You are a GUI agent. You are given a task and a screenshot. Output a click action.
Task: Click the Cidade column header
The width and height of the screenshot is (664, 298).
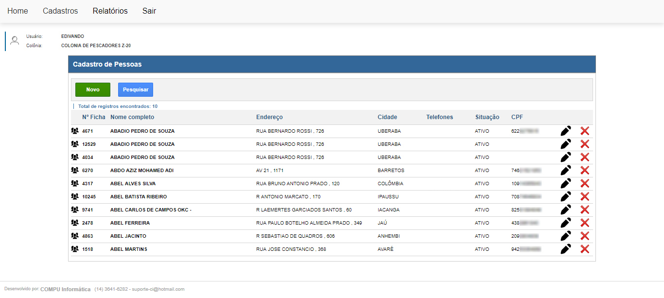point(387,117)
